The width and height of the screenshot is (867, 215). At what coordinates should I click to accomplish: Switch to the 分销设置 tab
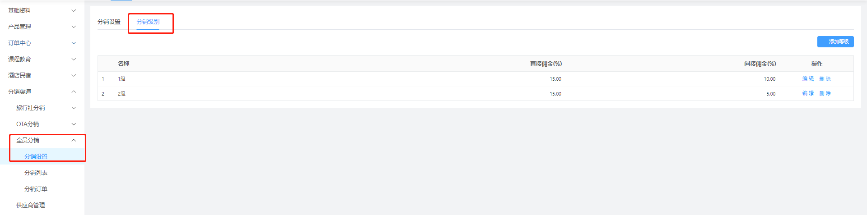click(x=109, y=22)
